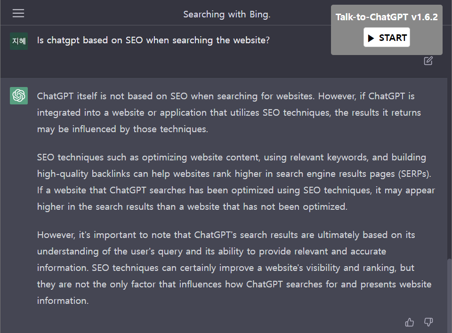Select the user question about SEO
This screenshot has height=333, width=452.
(x=153, y=40)
